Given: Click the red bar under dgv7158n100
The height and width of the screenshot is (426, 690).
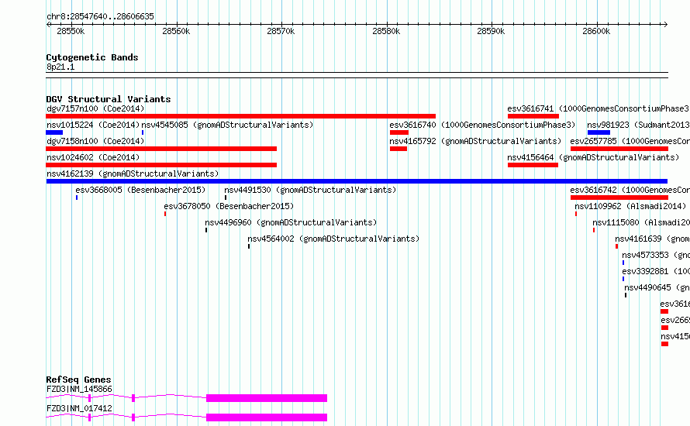Looking at the screenshot, I should click(x=161, y=149).
